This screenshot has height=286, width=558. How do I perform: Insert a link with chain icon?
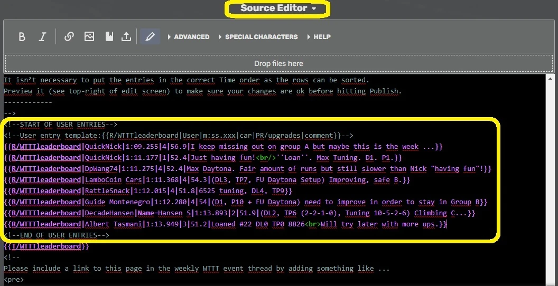click(x=69, y=36)
